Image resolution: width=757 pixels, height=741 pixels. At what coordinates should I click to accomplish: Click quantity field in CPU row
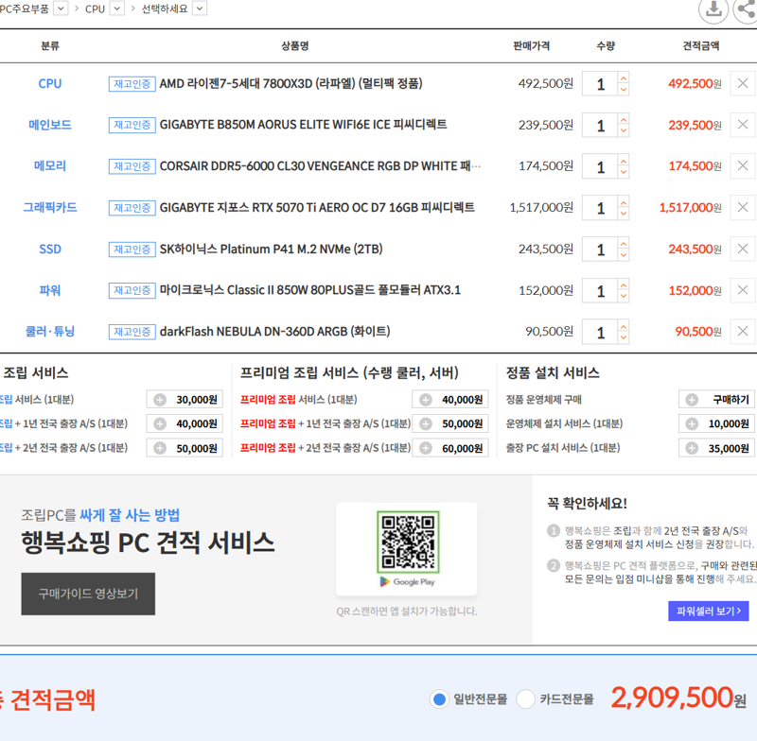pyautogui.click(x=600, y=84)
